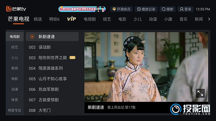The height and width of the screenshot is (121, 216).
Task: Switch to the VIP tab
Action: pos(71,19)
